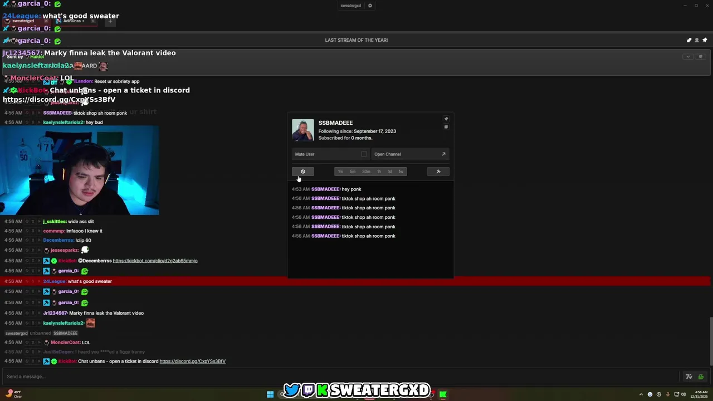
Task: Open the taskbar clock showing 4:56 AM
Action: click(x=701, y=394)
